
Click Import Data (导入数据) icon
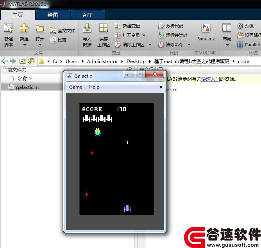click(87, 28)
